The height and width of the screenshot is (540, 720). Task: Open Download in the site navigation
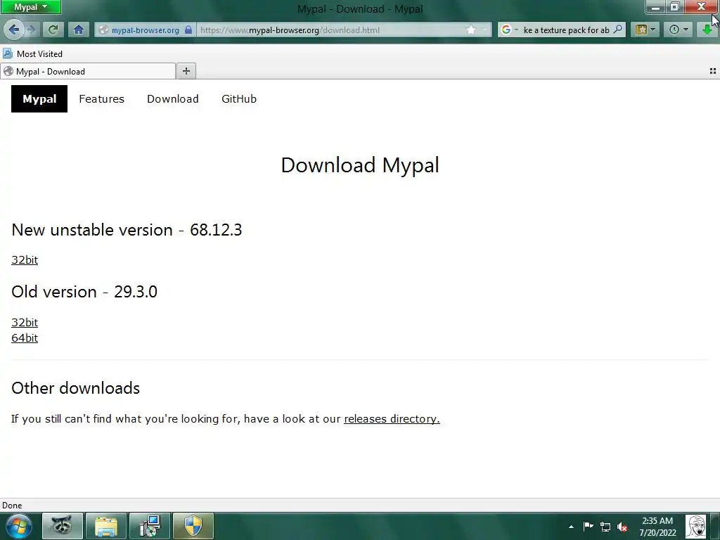(x=173, y=98)
